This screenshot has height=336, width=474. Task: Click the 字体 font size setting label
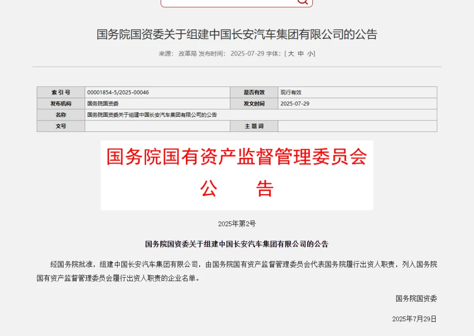click(x=274, y=54)
